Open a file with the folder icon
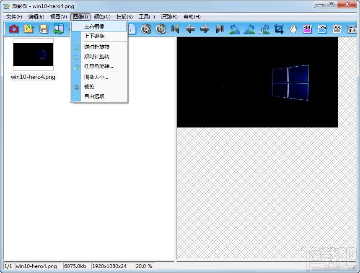360x273 pixels. (x=28, y=29)
